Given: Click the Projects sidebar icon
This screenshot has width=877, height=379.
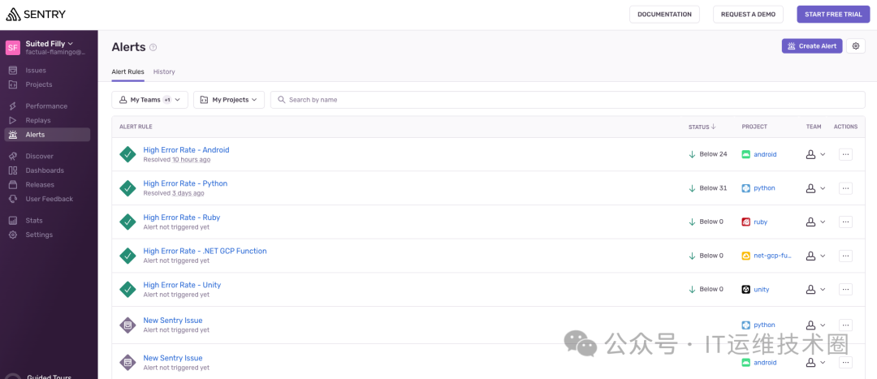Looking at the screenshot, I should point(13,84).
